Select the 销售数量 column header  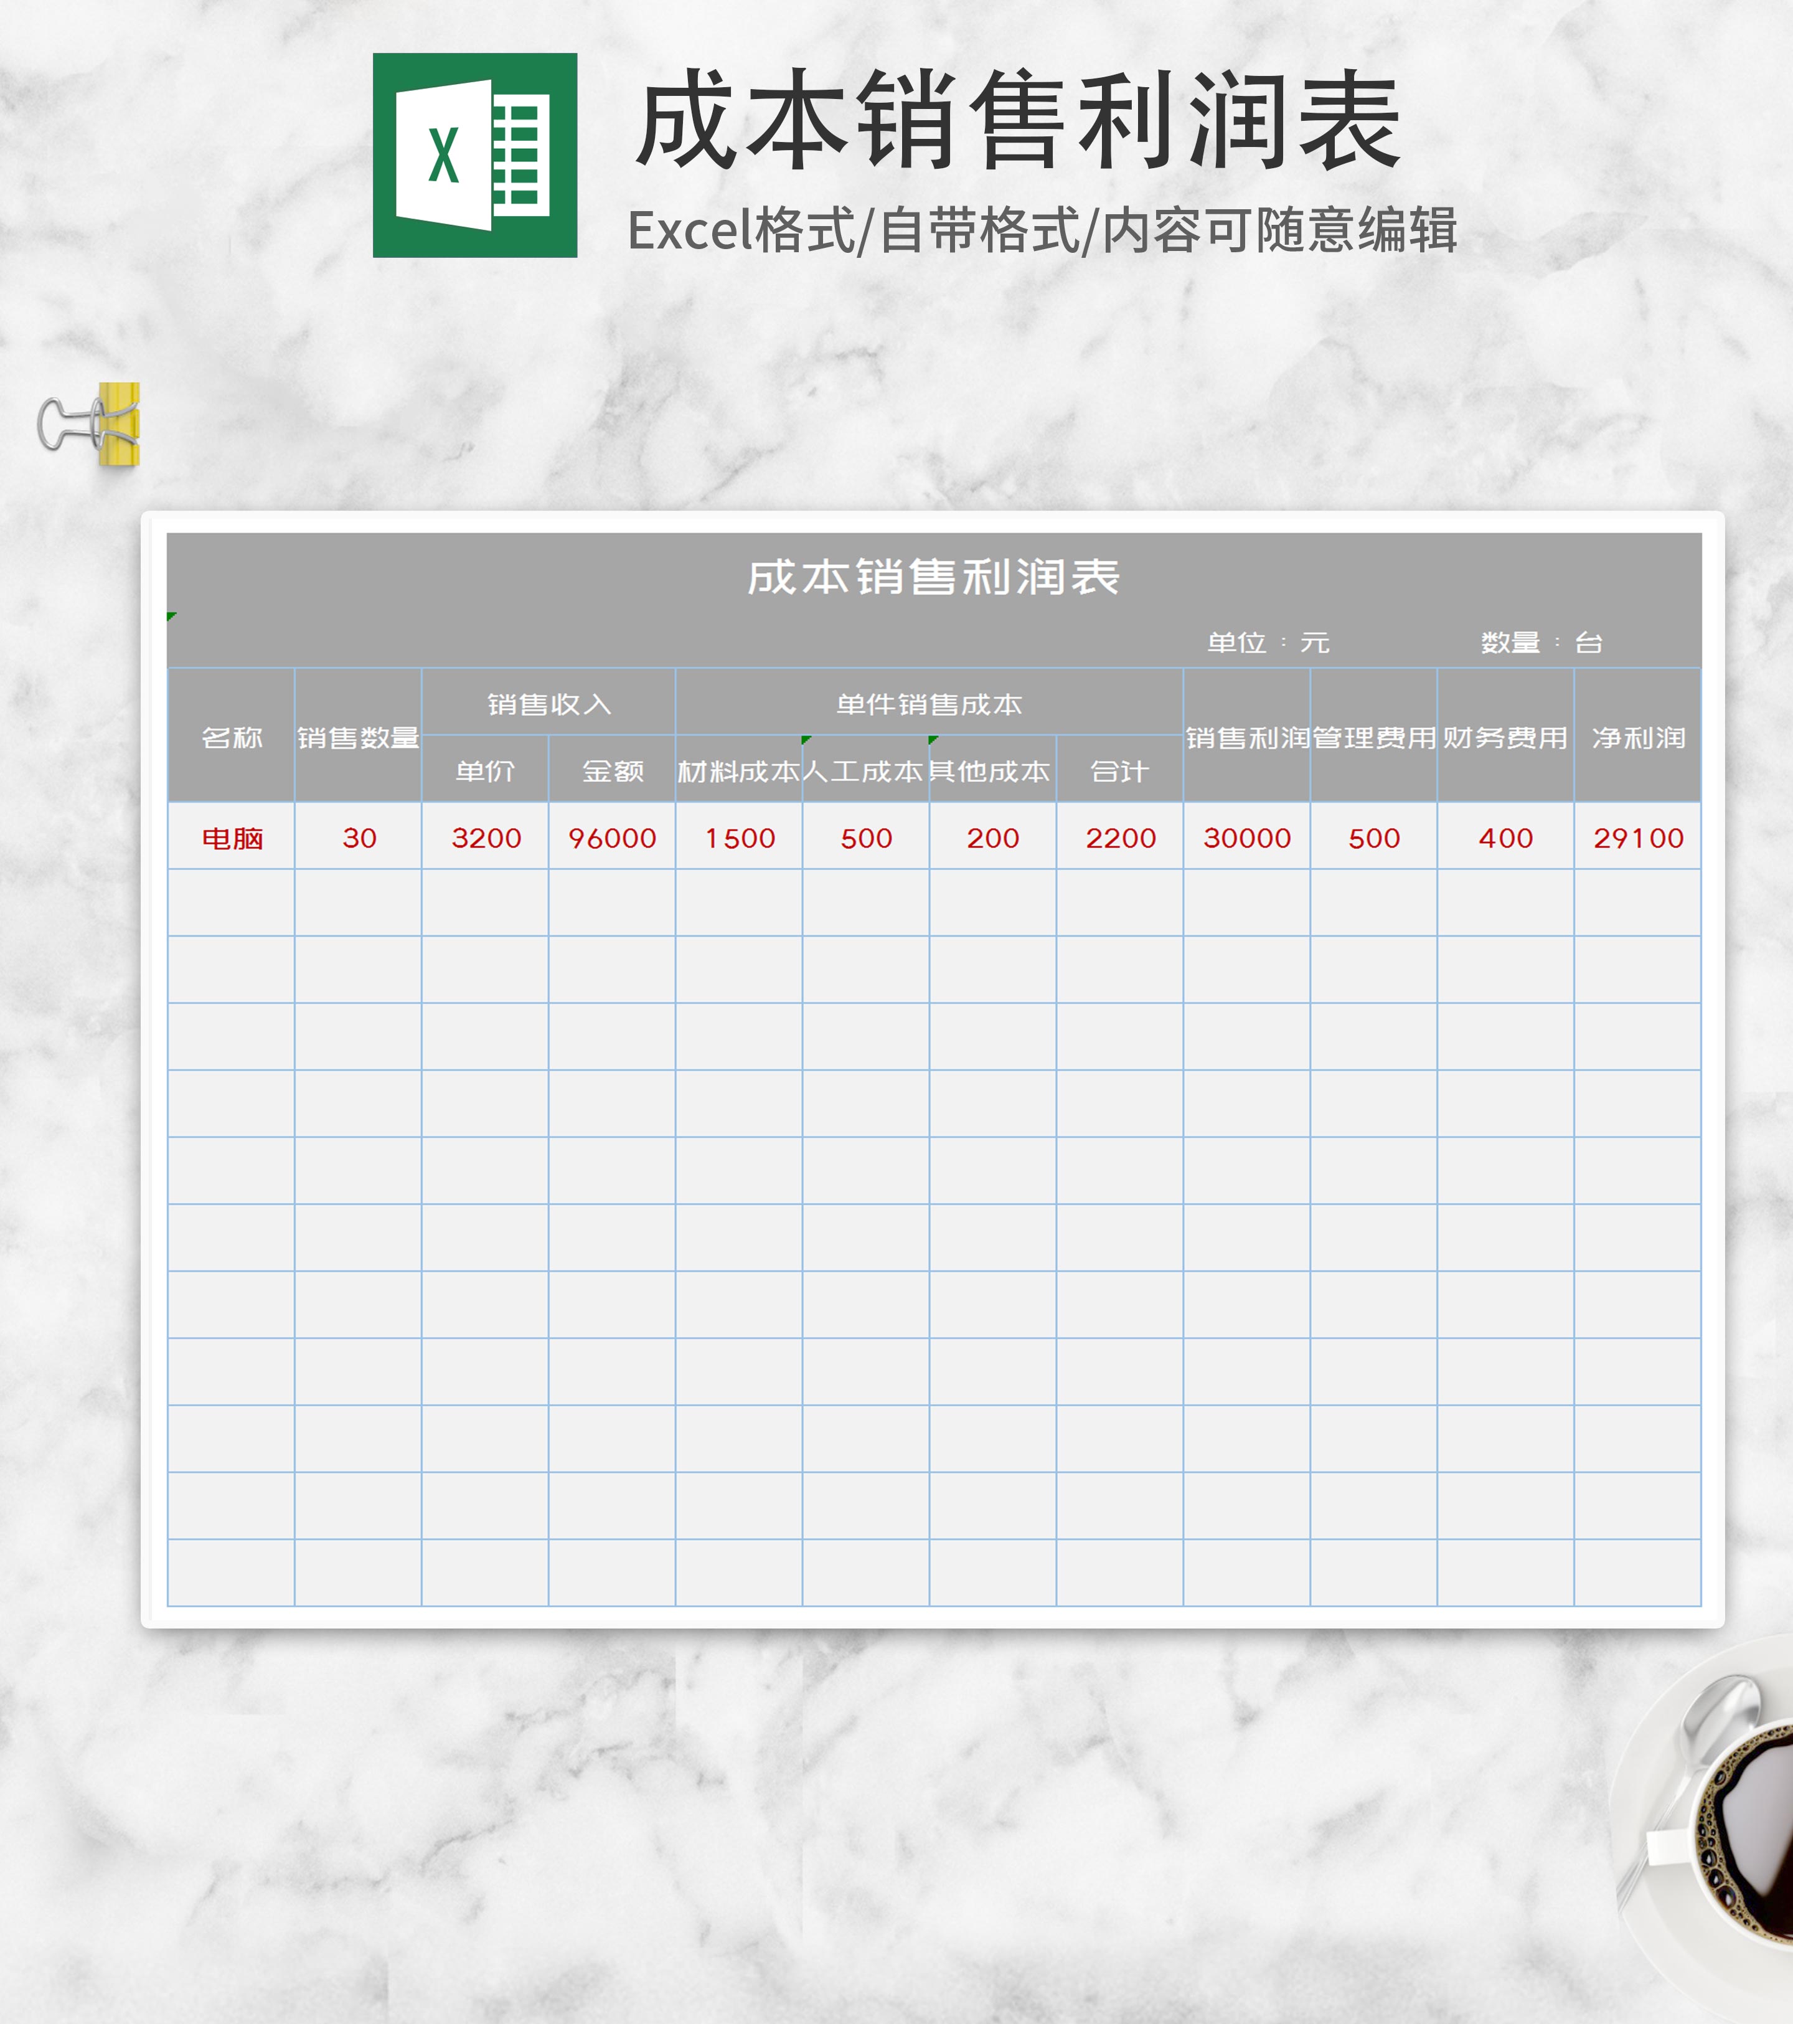pos(357,737)
